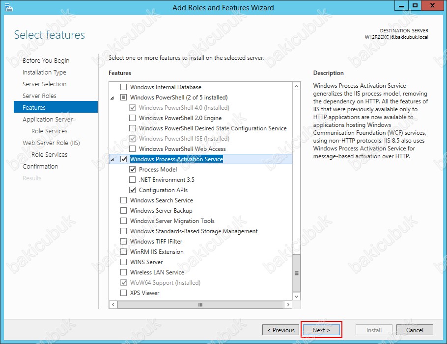Select the Windows Process Activation Service label

coord(176,159)
